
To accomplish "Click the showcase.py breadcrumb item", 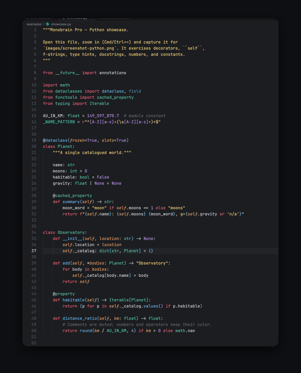I will point(61,24).
